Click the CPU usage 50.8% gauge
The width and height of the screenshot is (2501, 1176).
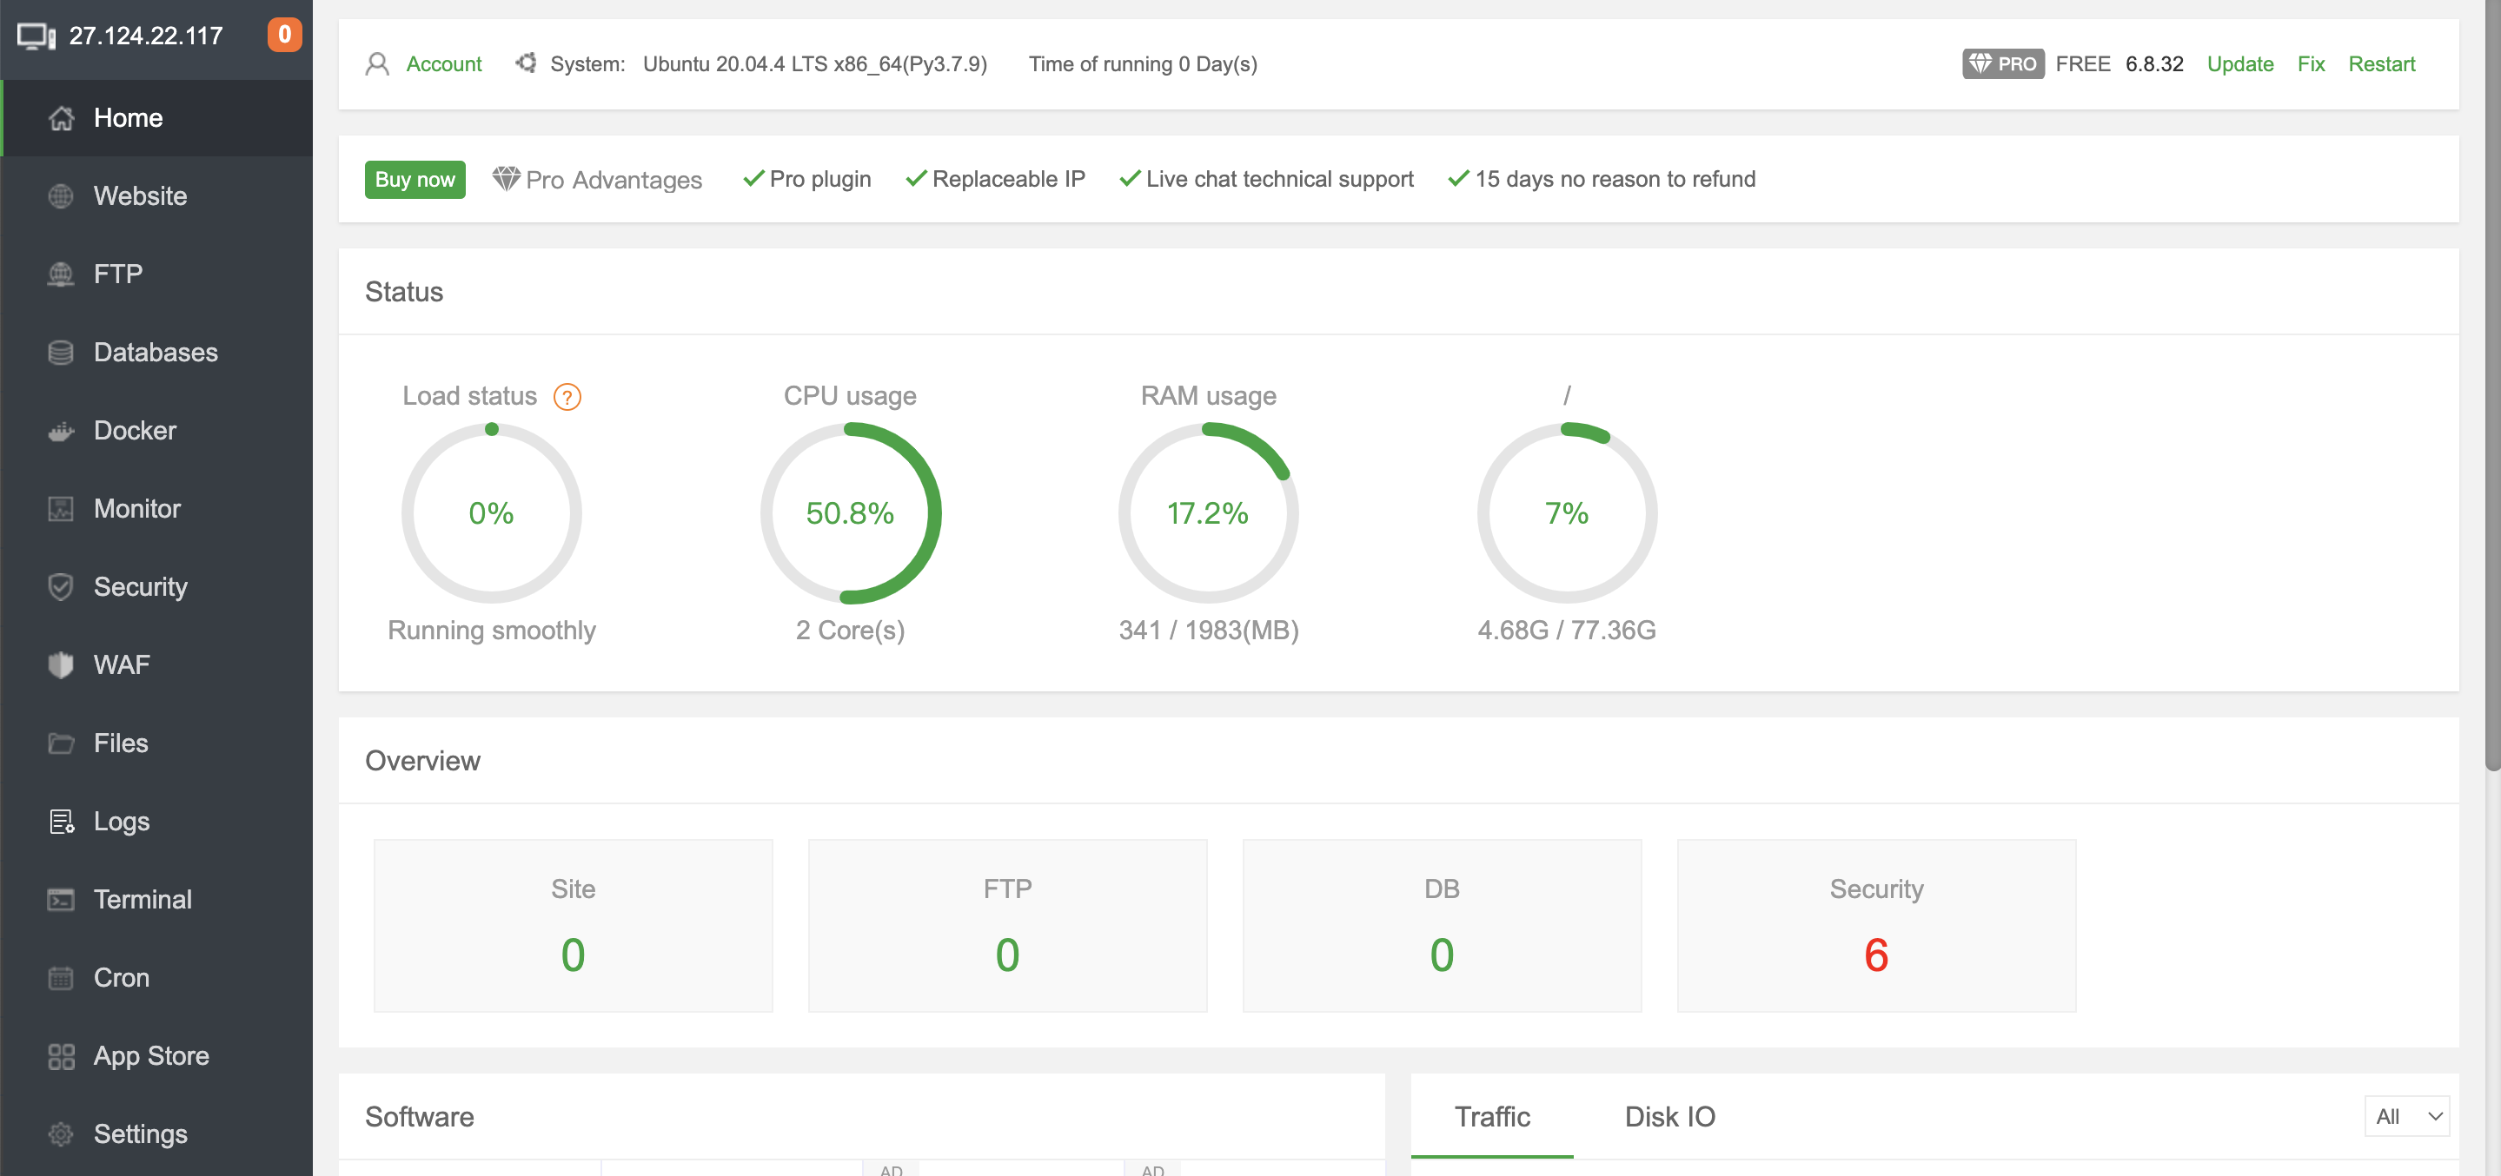pyautogui.click(x=850, y=513)
